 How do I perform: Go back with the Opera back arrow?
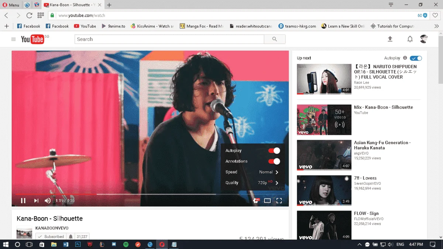(6, 16)
